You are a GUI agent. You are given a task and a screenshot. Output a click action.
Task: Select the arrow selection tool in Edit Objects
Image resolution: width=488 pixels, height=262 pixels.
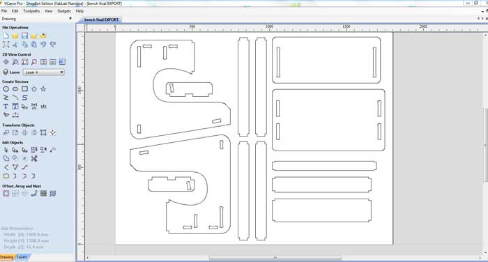click(6, 150)
